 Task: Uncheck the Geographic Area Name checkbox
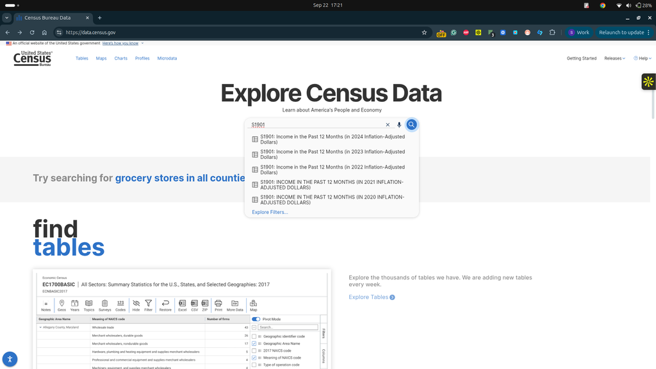pos(254,343)
